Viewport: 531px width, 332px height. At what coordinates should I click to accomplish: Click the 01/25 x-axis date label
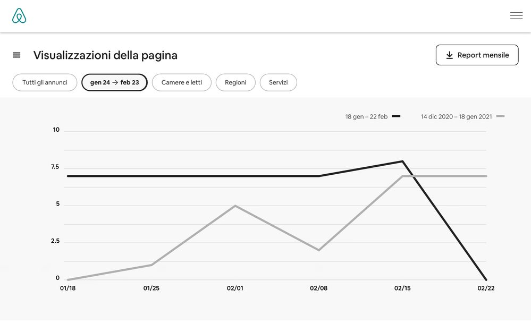151,288
